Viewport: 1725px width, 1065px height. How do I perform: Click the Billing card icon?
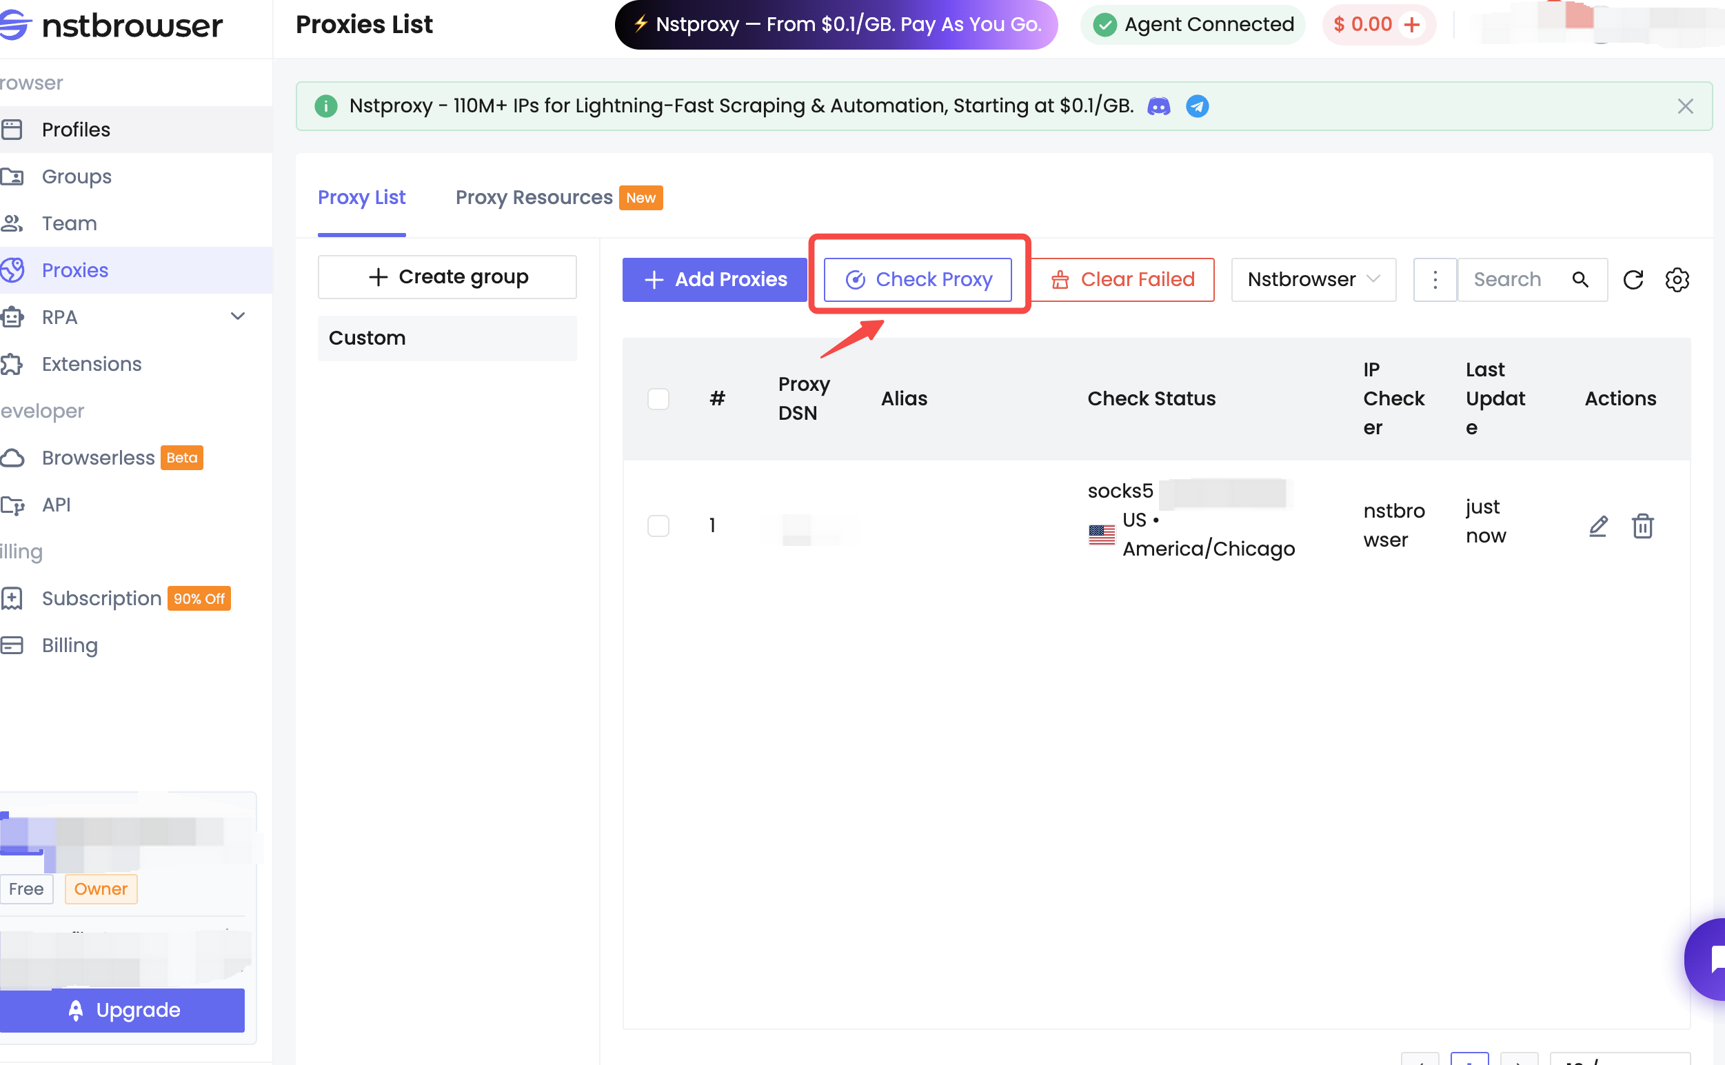[x=12, y=645]
